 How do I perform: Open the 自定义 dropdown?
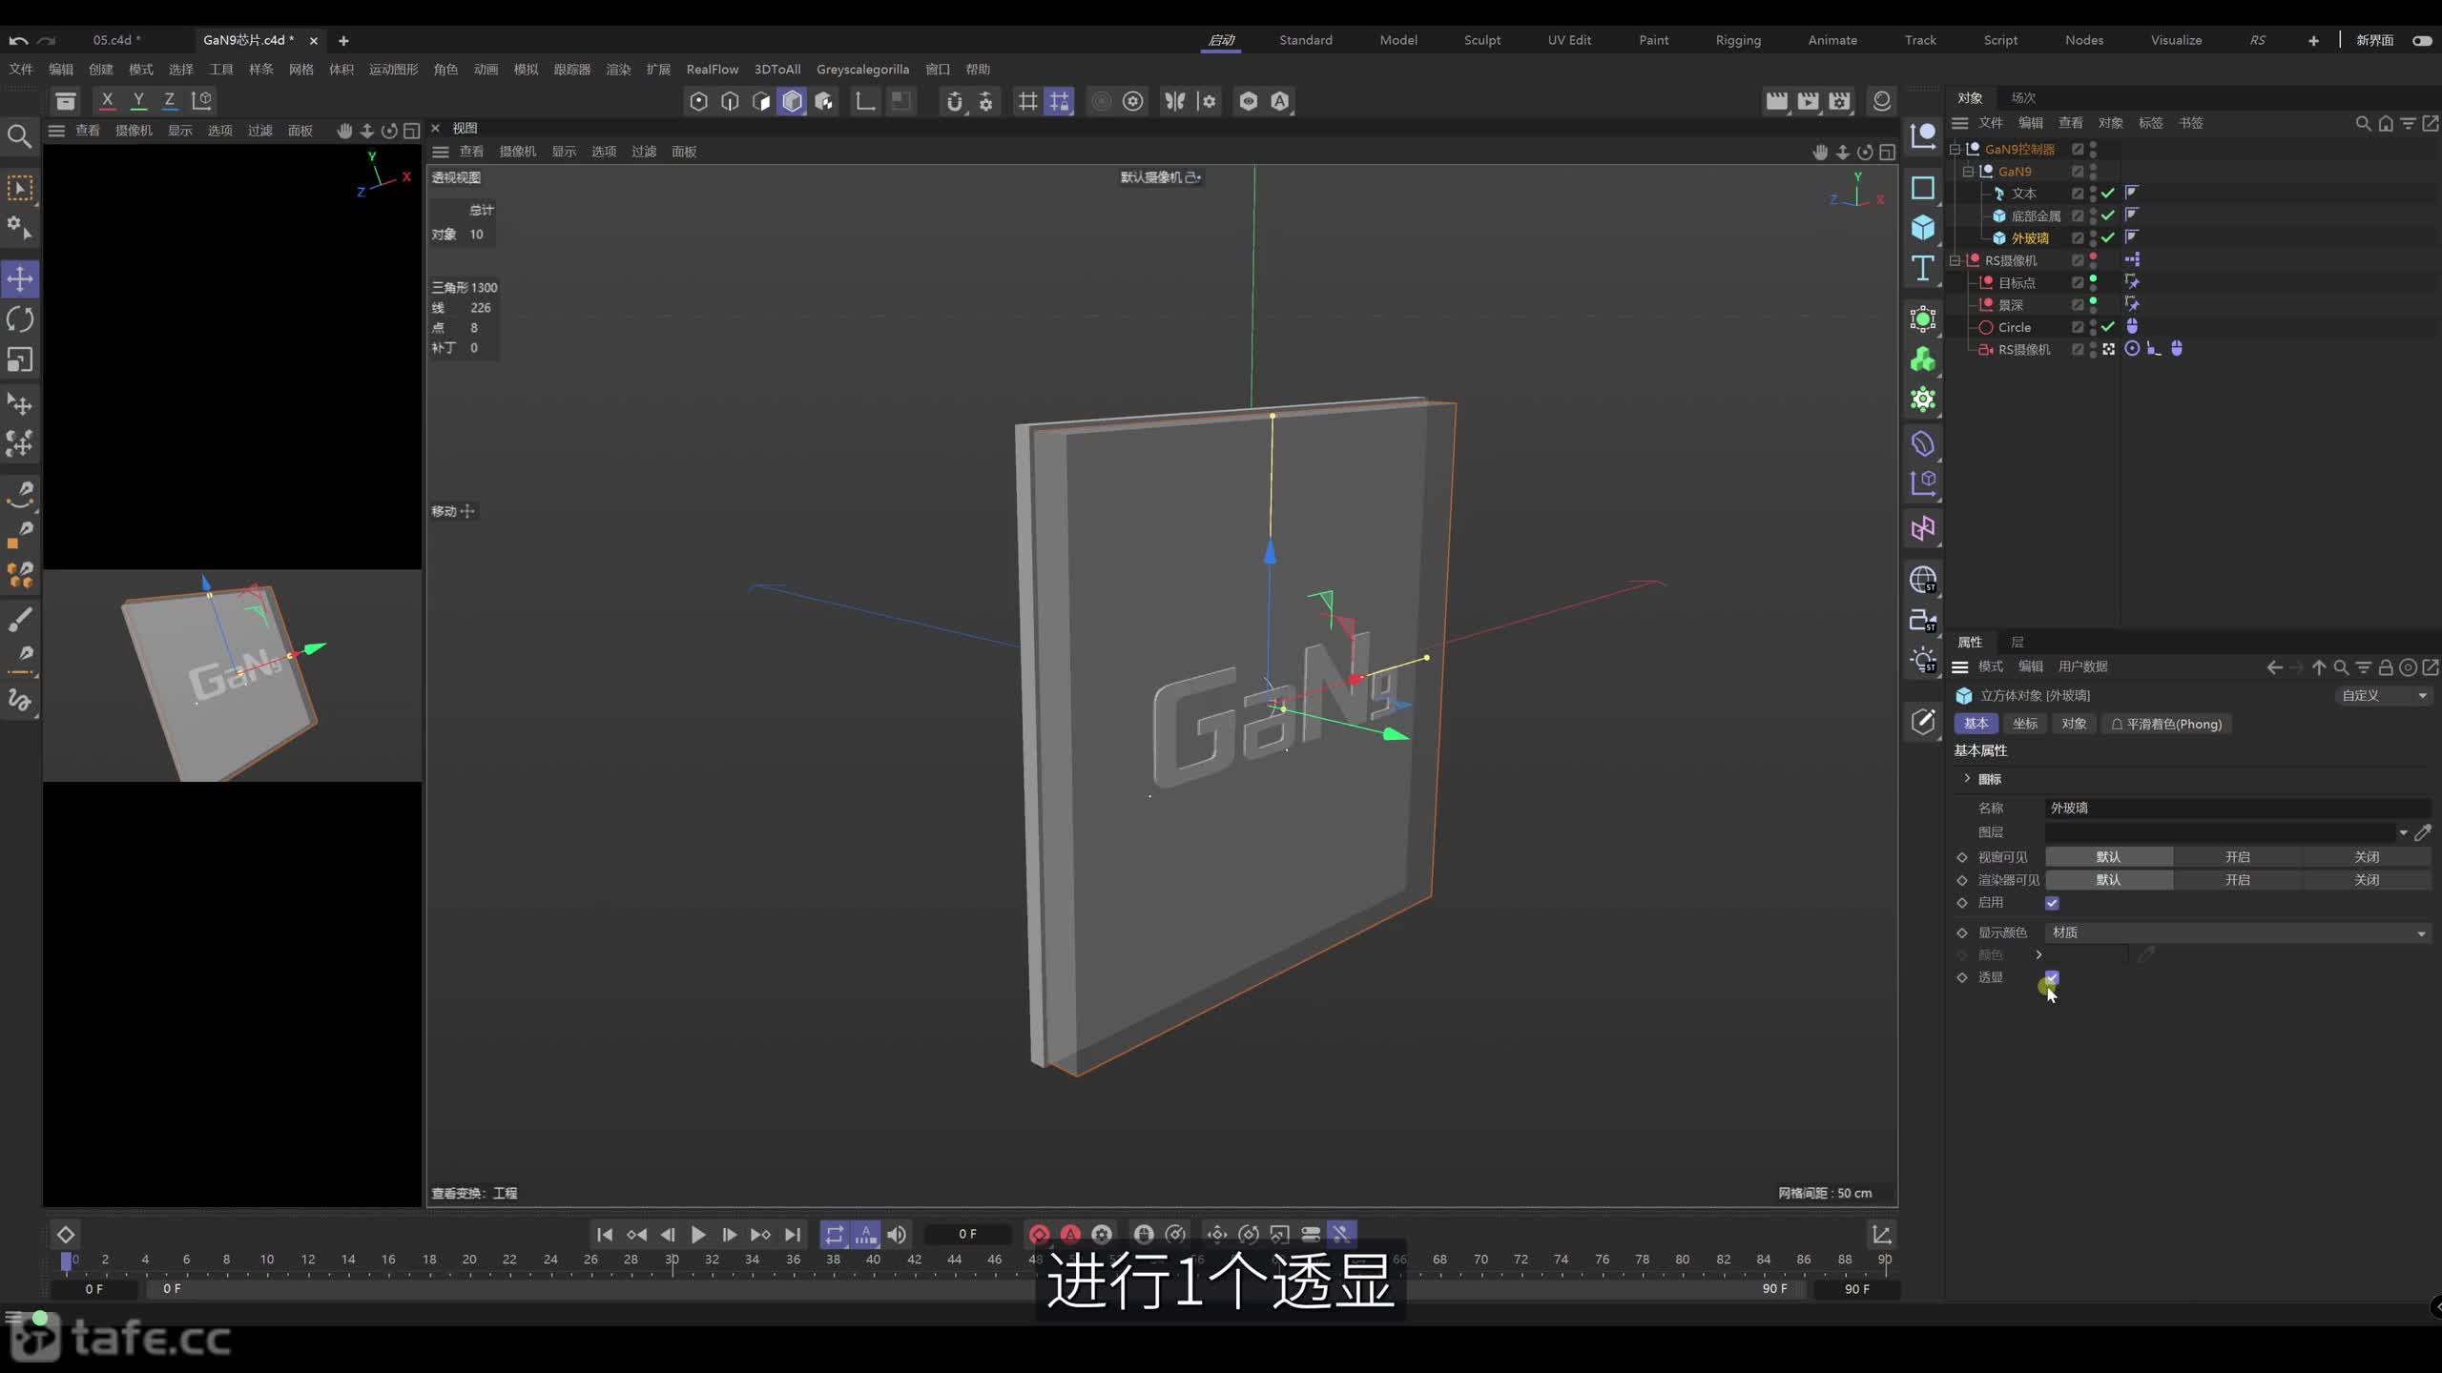point(2383,695)
